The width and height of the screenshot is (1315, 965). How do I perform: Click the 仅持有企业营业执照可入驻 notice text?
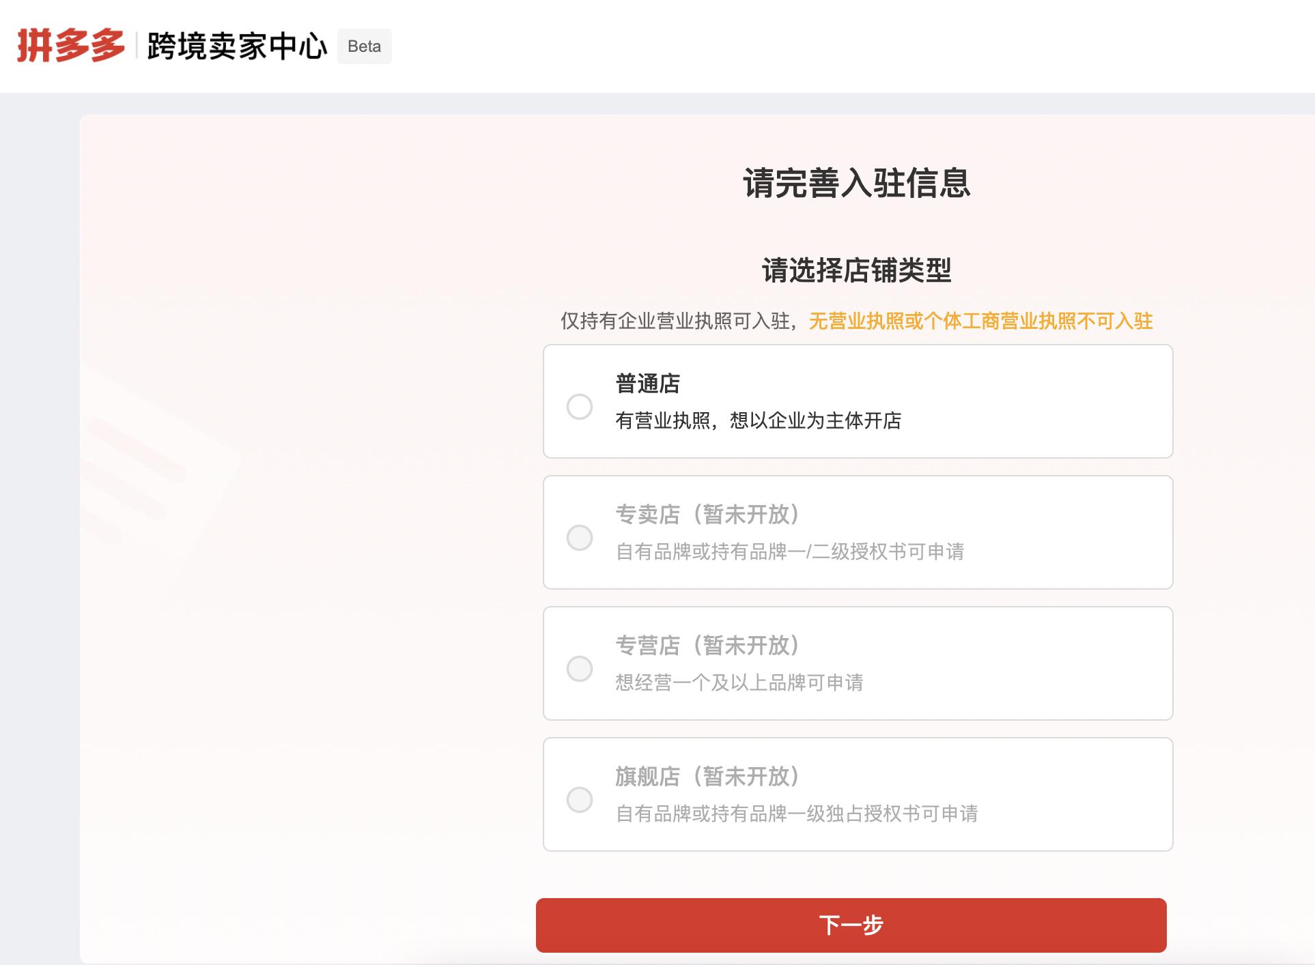tap(679, 321)
